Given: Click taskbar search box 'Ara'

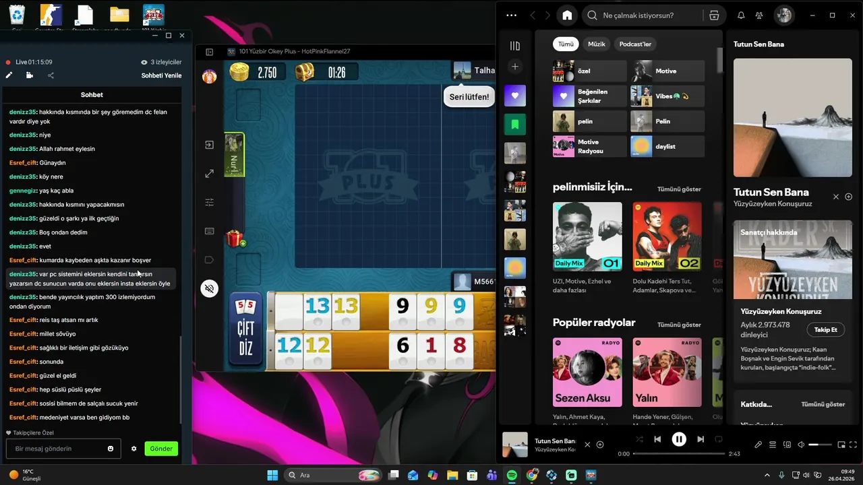Looking at the screenshot, I should tap(334, 475).
